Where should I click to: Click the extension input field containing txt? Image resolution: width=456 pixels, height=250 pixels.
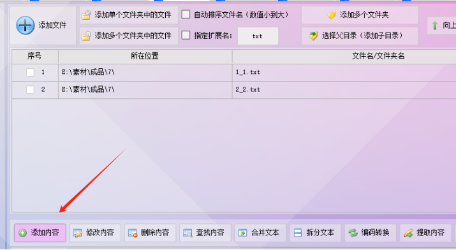coord(258,36)
